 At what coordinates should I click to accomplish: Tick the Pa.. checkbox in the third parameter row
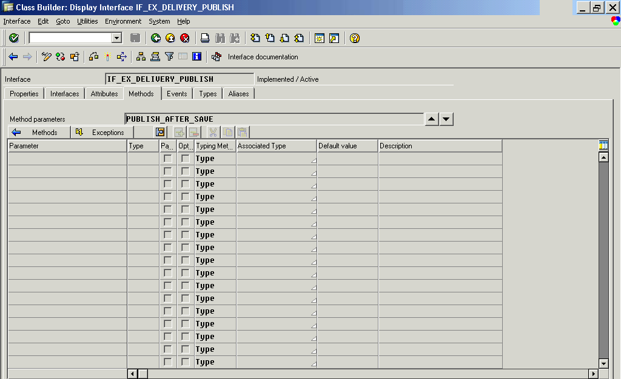point(168,184)
